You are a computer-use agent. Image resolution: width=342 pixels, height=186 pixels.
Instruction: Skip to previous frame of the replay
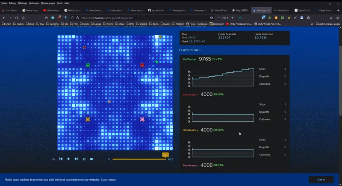(x=61, y=159)
